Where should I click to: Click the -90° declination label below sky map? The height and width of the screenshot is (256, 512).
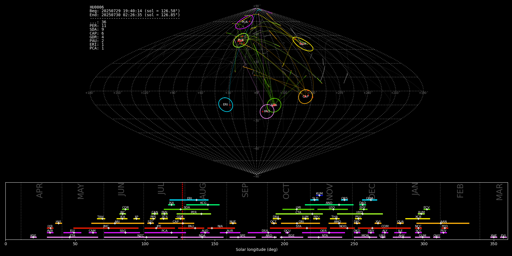(256, 177)
